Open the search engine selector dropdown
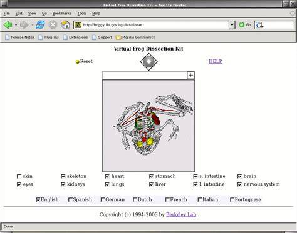Viewport: 297px width, 233px height. [259, 25]
